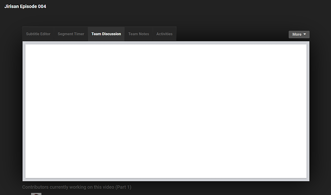Viewport: 331px width, 195px height.
Task: Click the word More on the button
Action: (296, 34)
